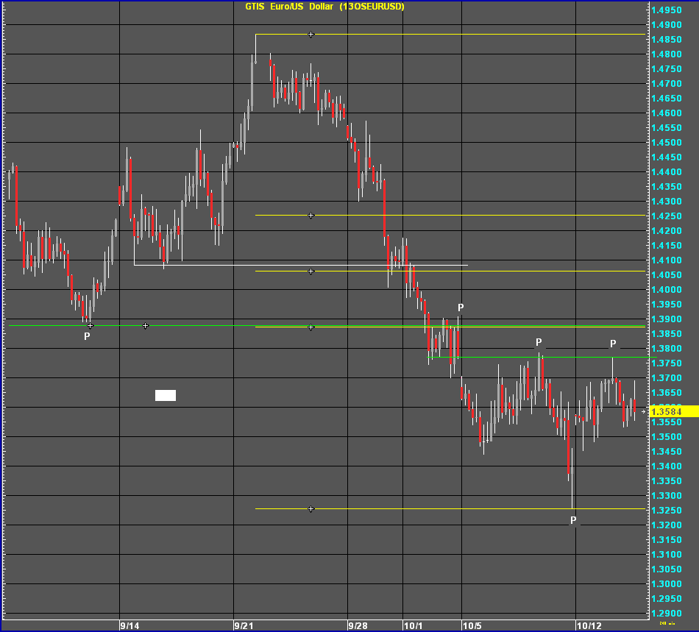This screenshot has height=632, width=699.
Task: Select the green line handle above the leftmost P
Action: click(x=91, y=325)
